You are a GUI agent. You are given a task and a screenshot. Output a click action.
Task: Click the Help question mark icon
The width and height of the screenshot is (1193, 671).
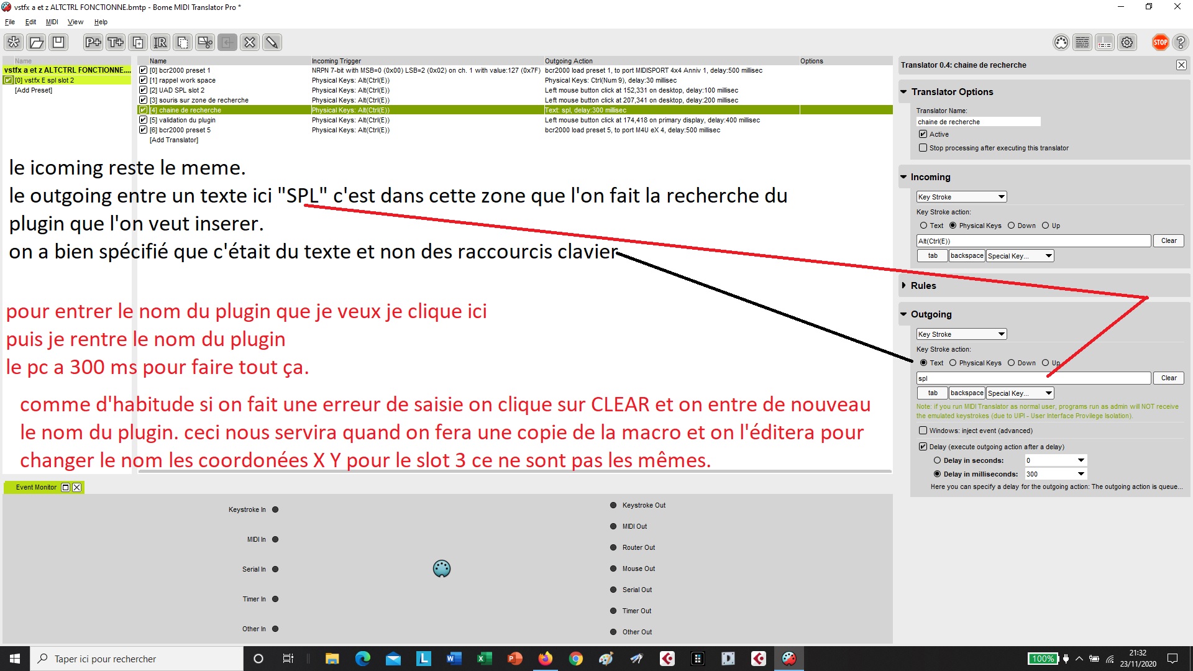(1181, 42)
